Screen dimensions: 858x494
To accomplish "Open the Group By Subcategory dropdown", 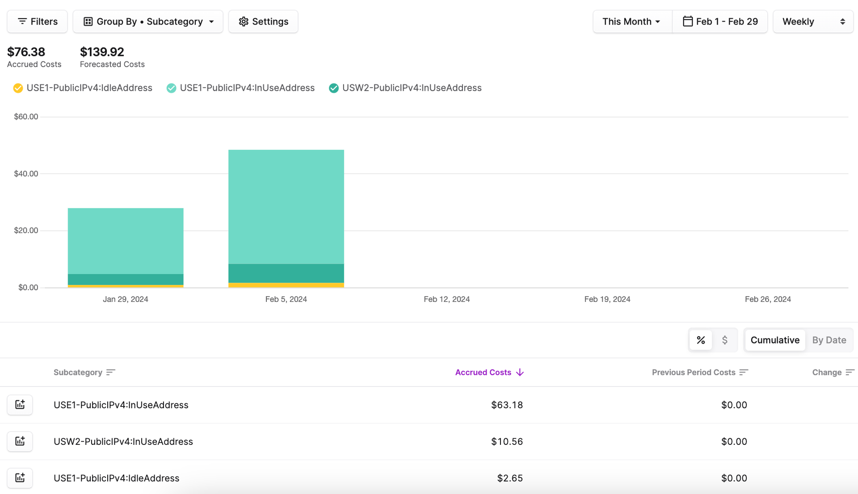I will (148, 21).
